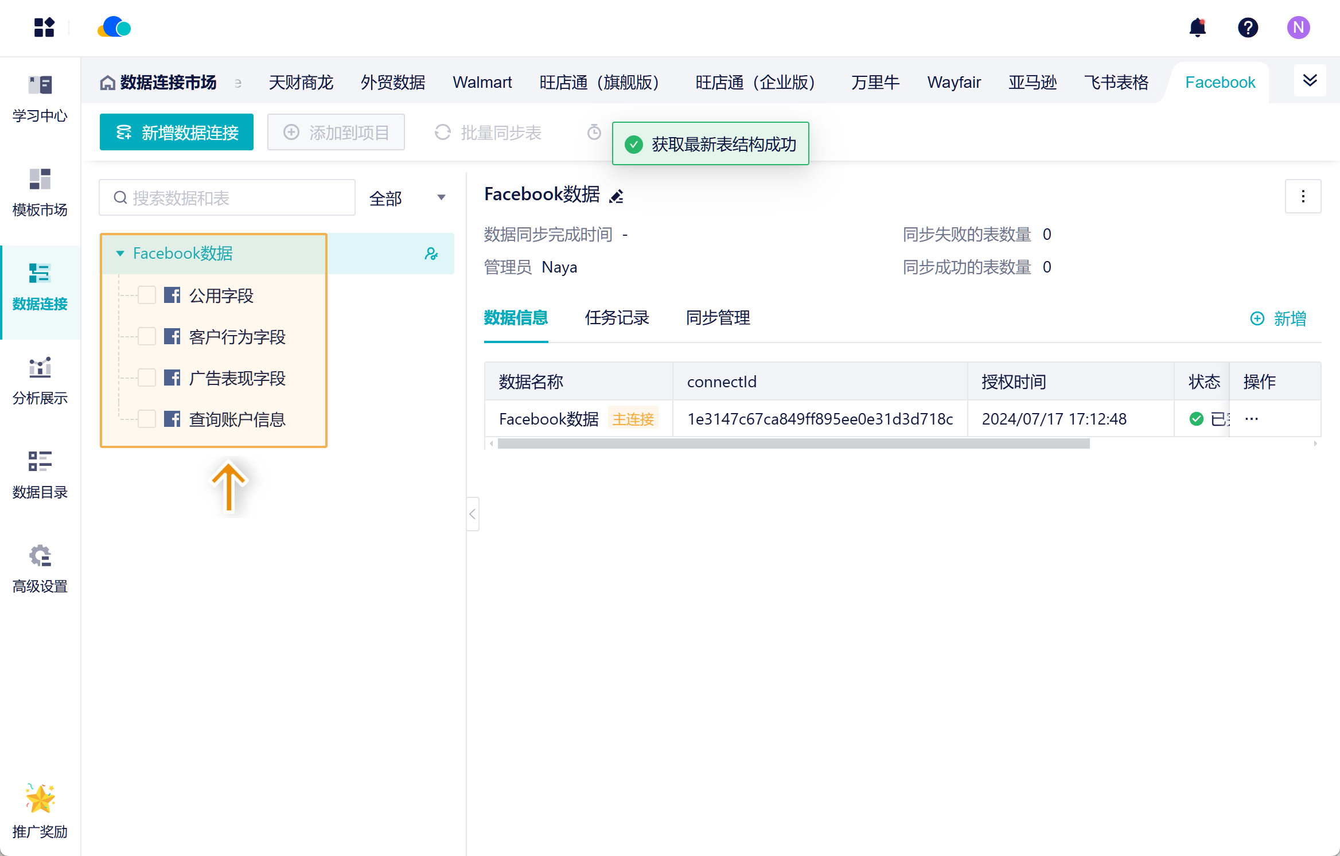Open 数据目录 in the sidebar

(x=40, y=475)
